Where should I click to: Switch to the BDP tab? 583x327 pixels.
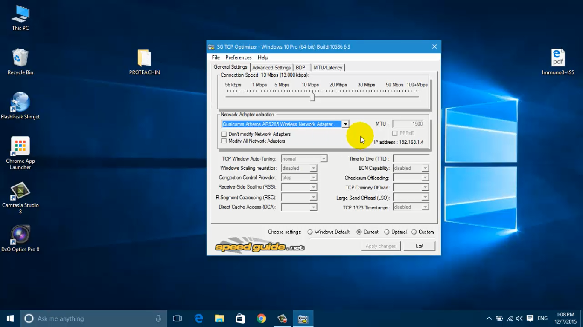(300, 68)
